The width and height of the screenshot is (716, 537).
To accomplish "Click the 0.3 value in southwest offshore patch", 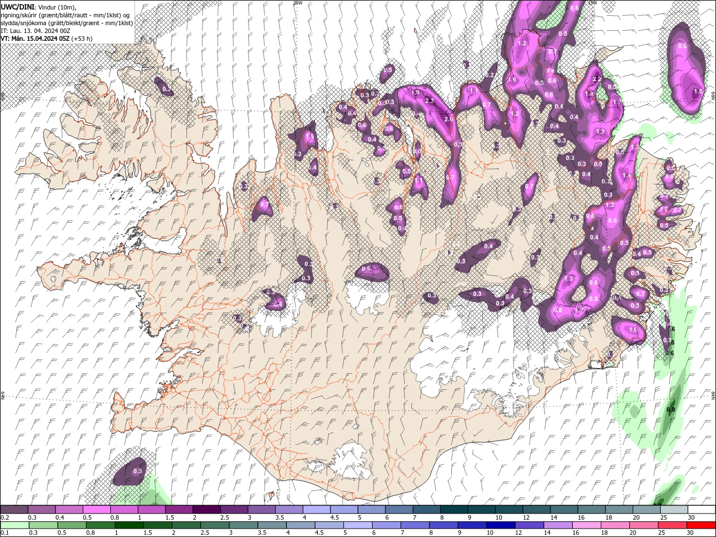I will click(138, 472).
